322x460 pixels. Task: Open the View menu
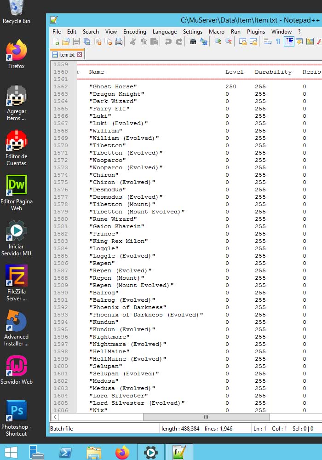click(111, 32)
